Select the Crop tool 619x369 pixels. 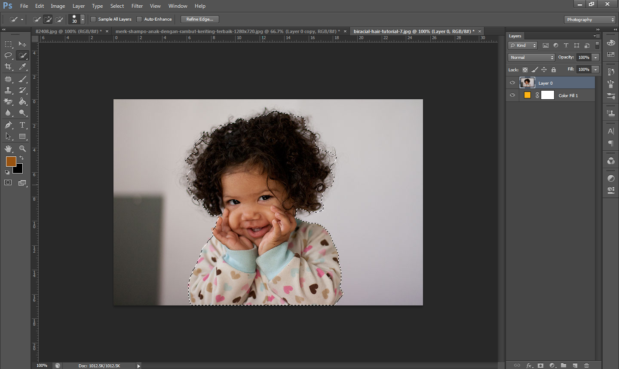point(8,67)
